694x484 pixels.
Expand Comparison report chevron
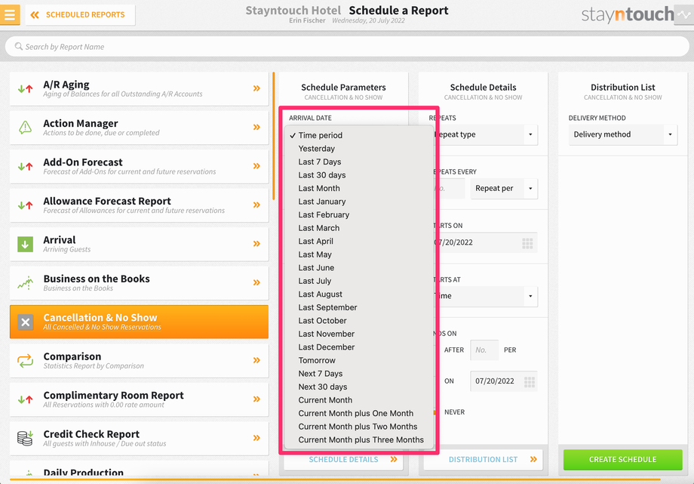[x=256, y=360]
